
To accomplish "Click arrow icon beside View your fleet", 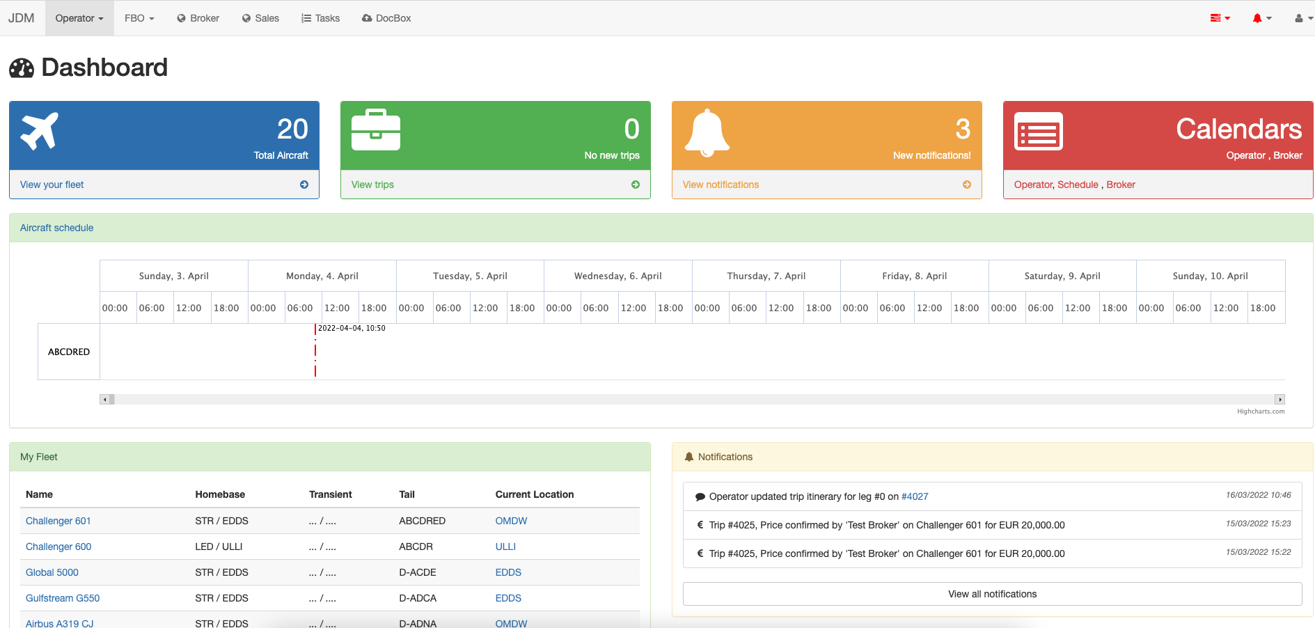I will (304, 185).
